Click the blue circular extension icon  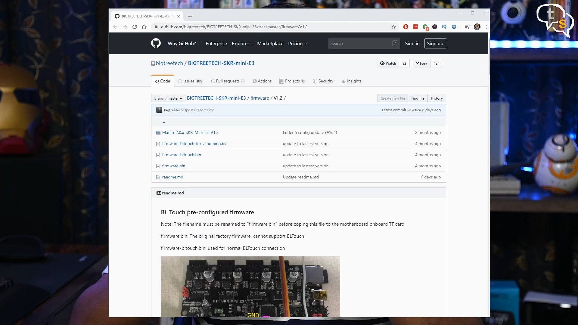[454, 27]
